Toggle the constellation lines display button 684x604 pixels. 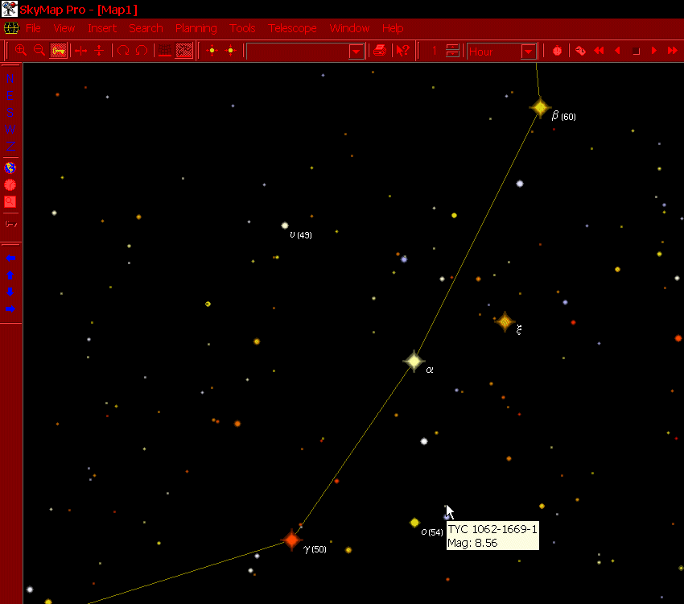(x=184, y=51)
